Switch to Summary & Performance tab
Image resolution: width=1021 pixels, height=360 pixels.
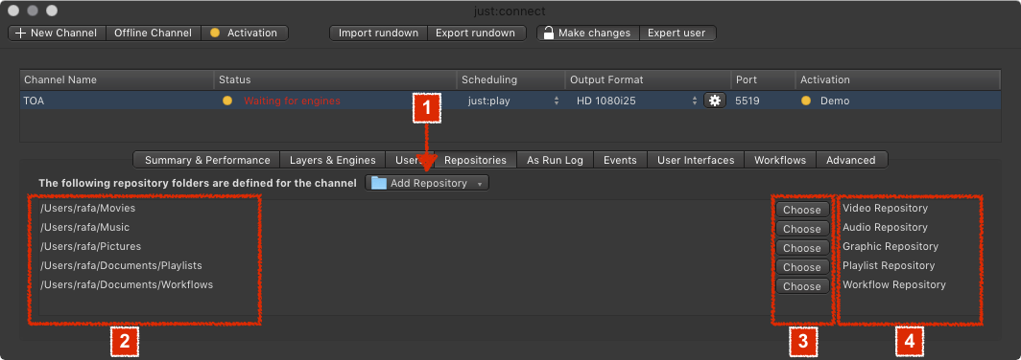pos(207,160)
